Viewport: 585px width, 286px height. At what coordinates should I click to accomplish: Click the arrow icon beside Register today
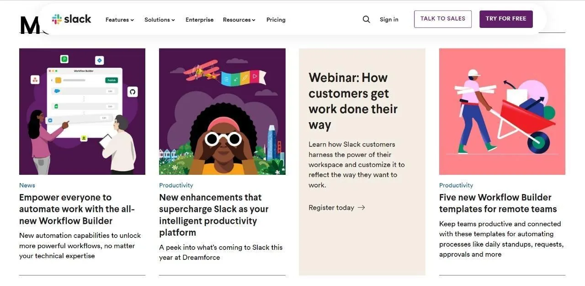(x=361, y=207)
